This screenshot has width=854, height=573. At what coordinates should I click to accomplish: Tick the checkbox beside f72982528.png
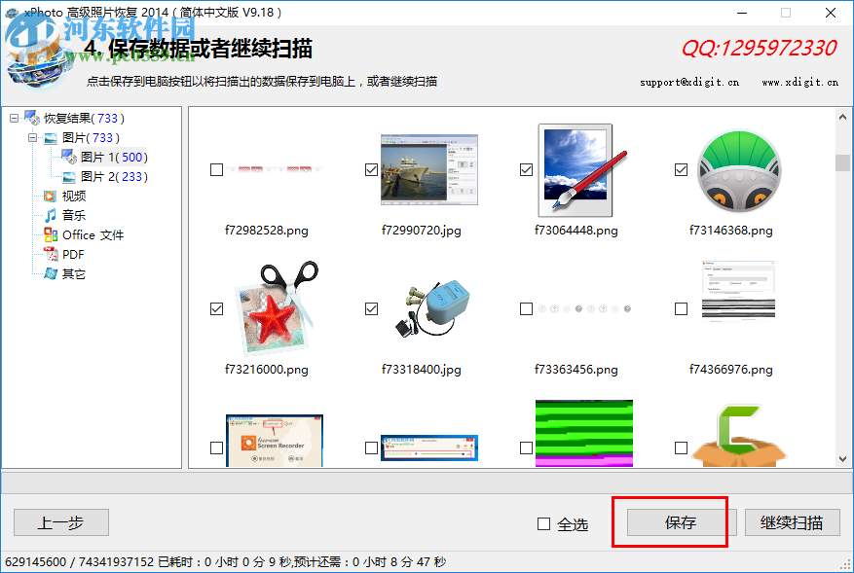[x=216, y=169]
